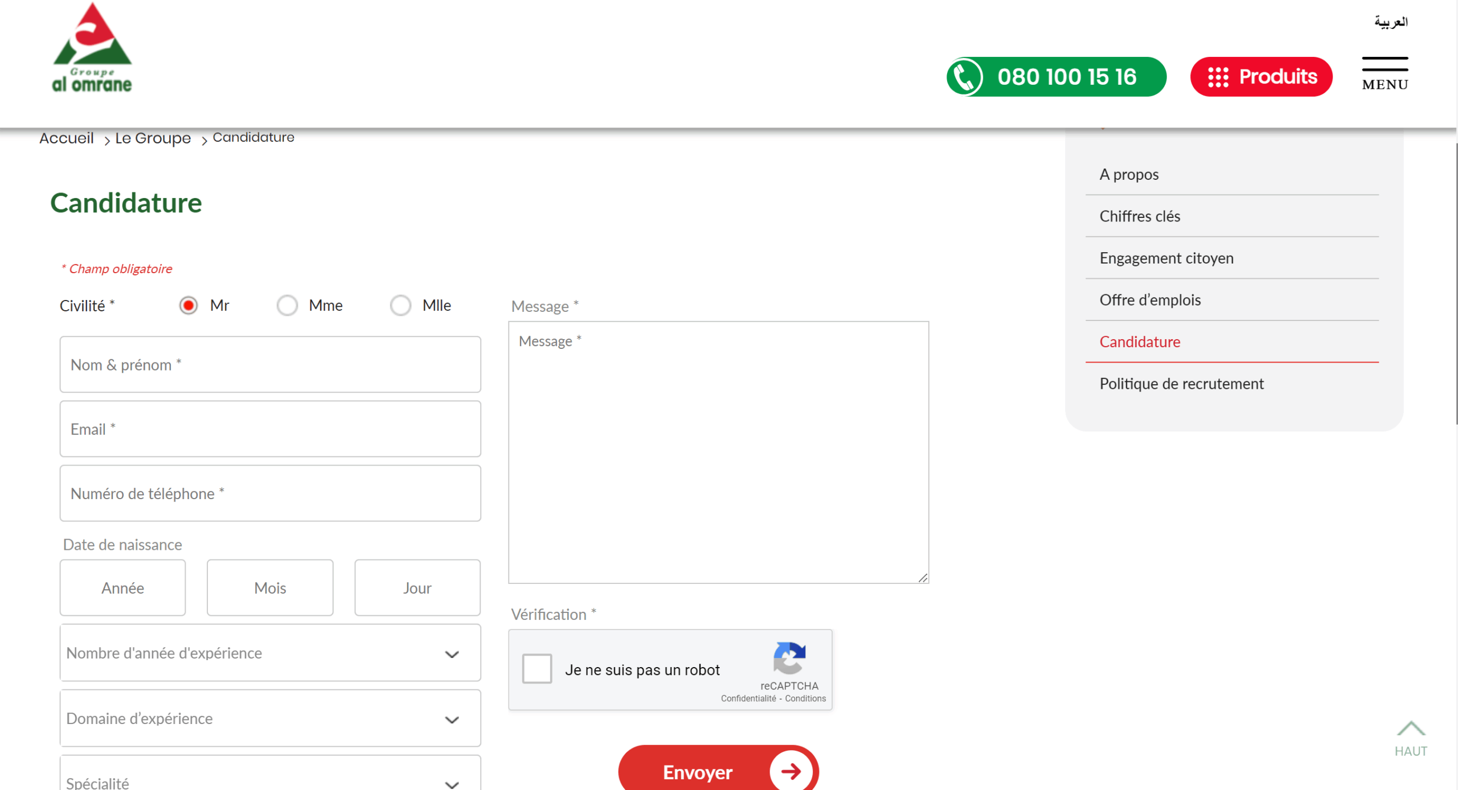Image resolution: width=1458 pixels, height=790 pixels.
Task: Click the '* Champ obligatoire' note
Action: pos(117,269)
